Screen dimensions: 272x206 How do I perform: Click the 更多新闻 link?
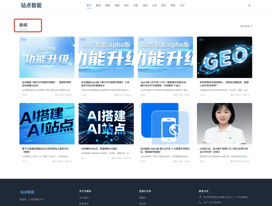[246, 26]
